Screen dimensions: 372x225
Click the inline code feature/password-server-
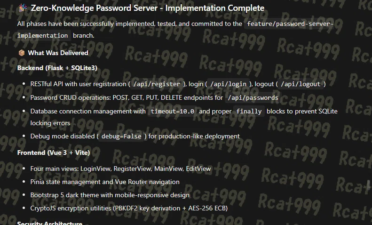[290, 24]
